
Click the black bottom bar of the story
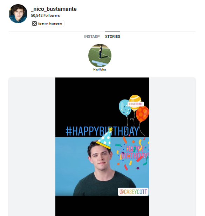point(102,206)
